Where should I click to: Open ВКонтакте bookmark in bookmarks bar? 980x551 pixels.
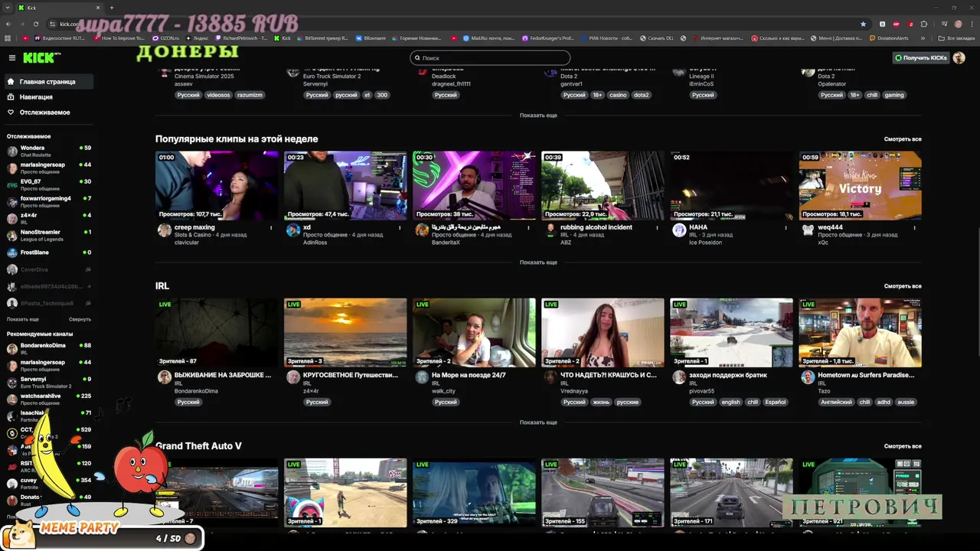pyautogui.click(x=371, y=37)
